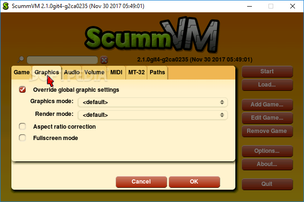Open the Options... button

pos(267,151)
